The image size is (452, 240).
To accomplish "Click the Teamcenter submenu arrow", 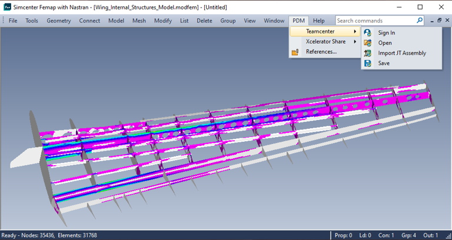I will (355, 31).
